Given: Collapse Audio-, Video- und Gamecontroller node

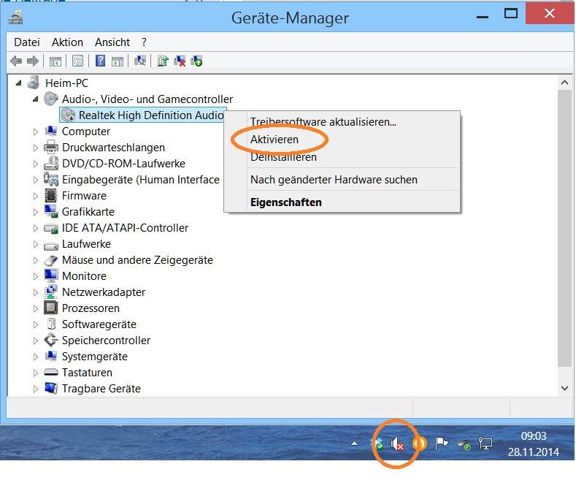Looking at the screenshot, I should [x=35, y=99].
